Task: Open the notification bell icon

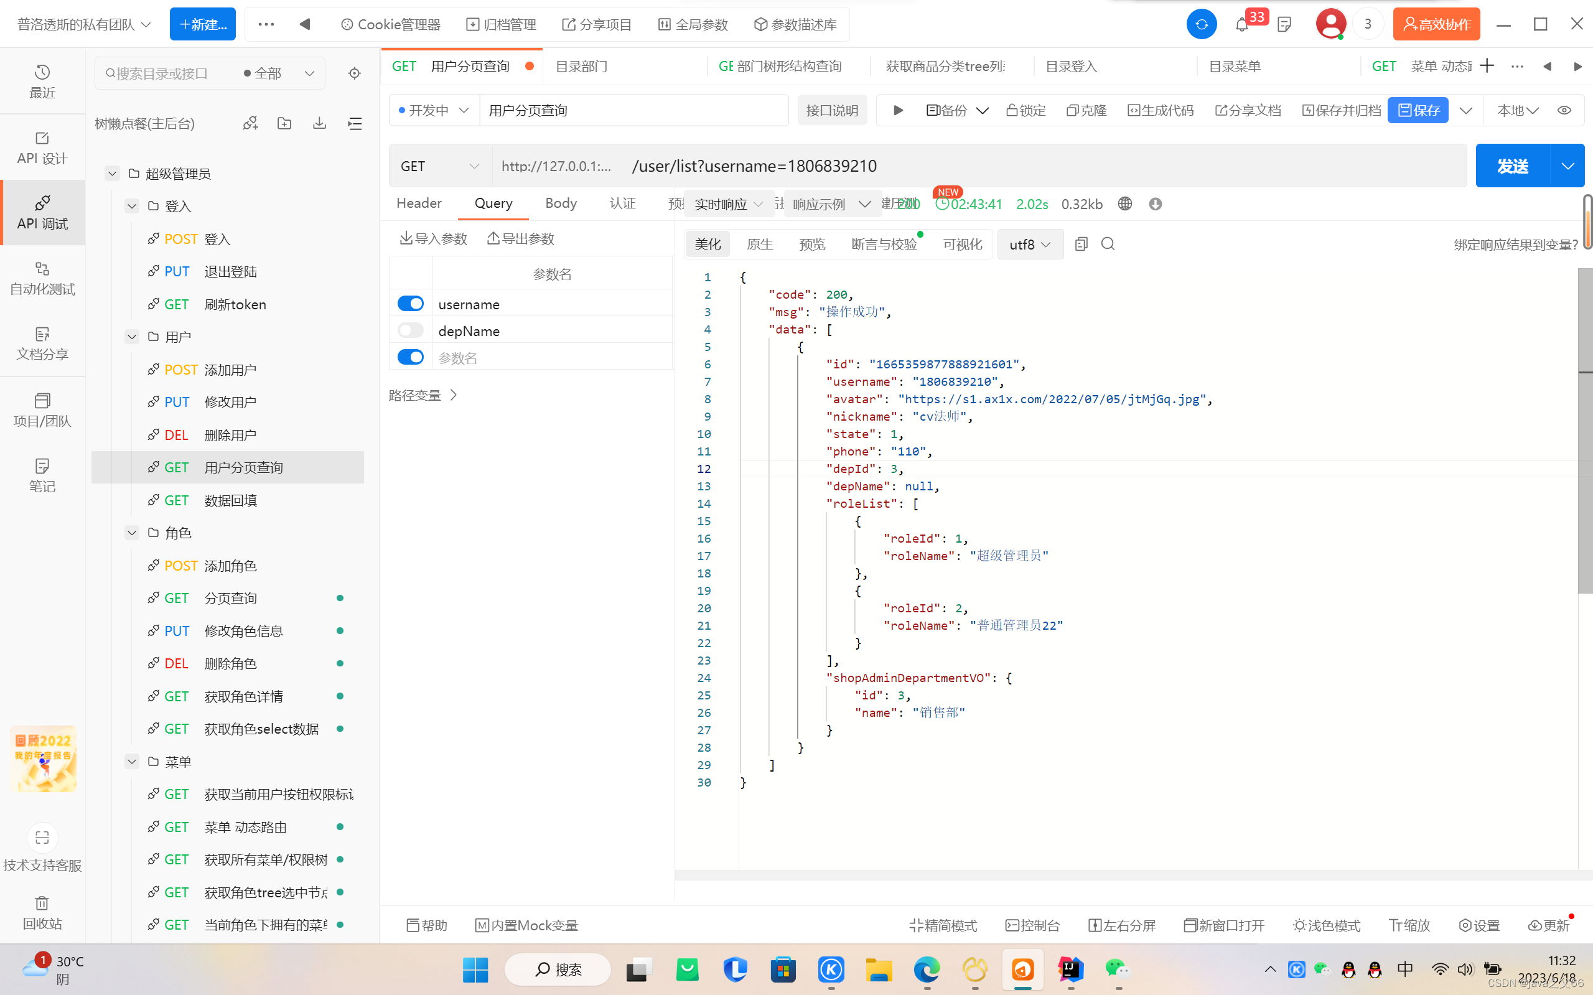Action: (1241, 25)
